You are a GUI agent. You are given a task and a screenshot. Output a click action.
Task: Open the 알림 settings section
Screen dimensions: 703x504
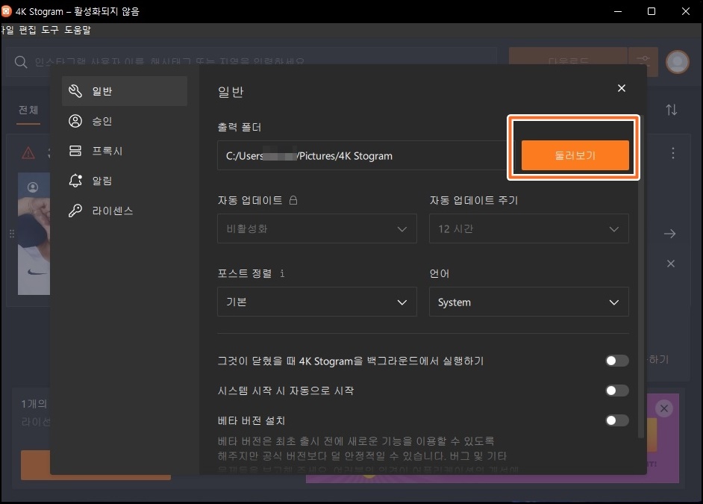pos(124,181)
